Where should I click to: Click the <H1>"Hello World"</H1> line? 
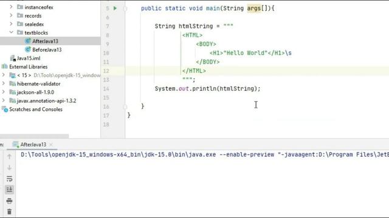point(250,53)
